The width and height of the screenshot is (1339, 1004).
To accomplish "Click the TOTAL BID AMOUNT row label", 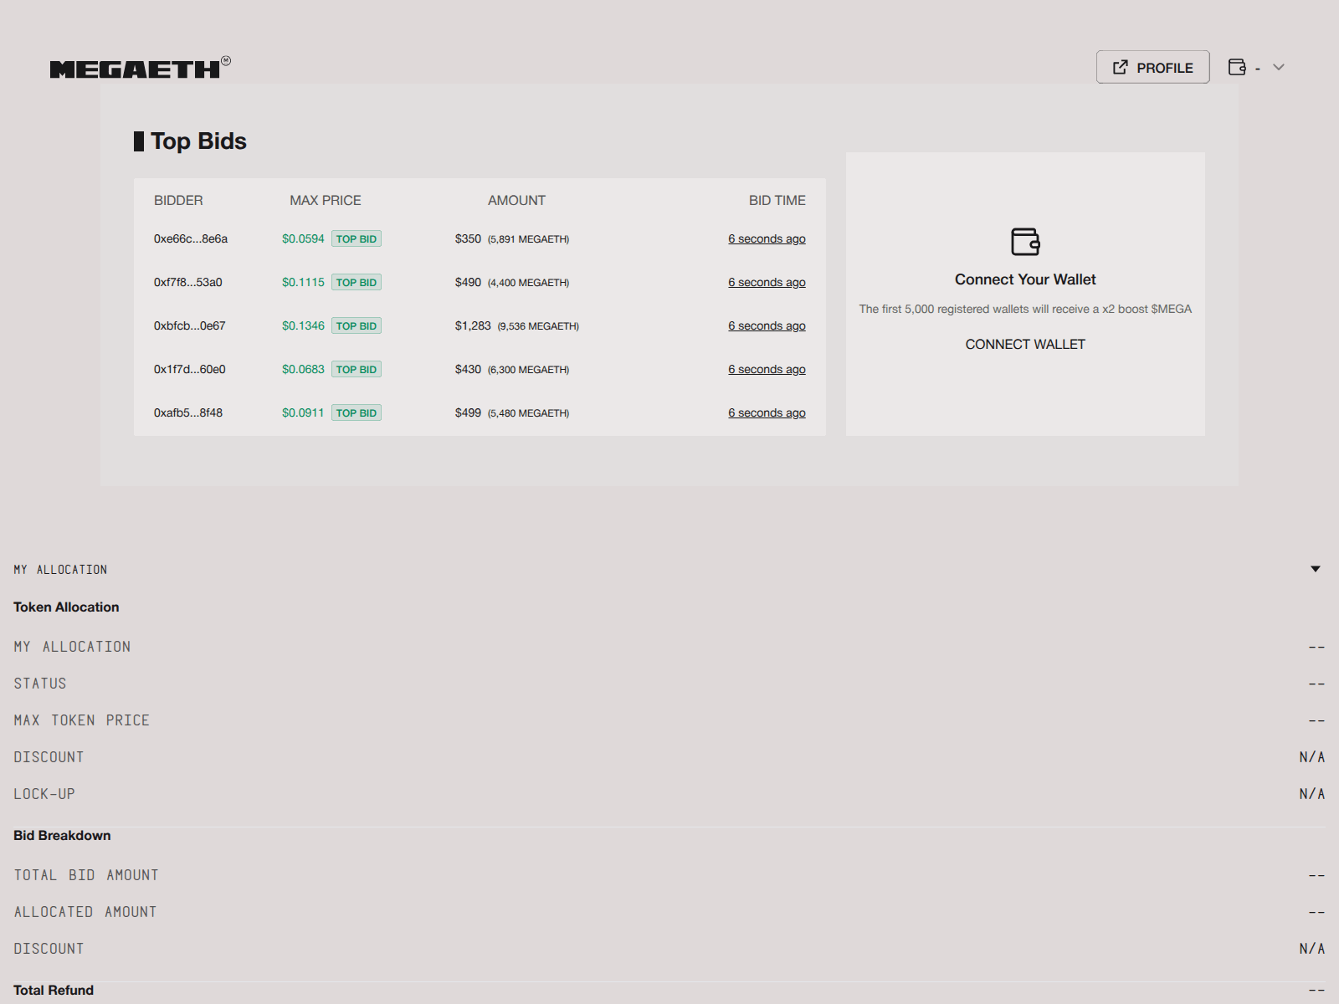I will pos(86,875).
